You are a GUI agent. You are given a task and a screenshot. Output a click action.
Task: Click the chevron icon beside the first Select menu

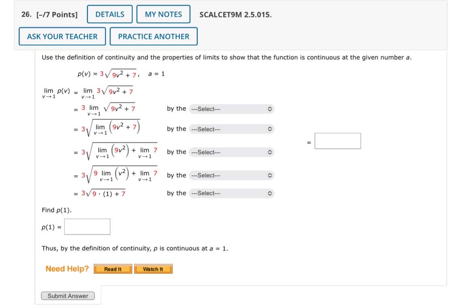coord(271,109)
